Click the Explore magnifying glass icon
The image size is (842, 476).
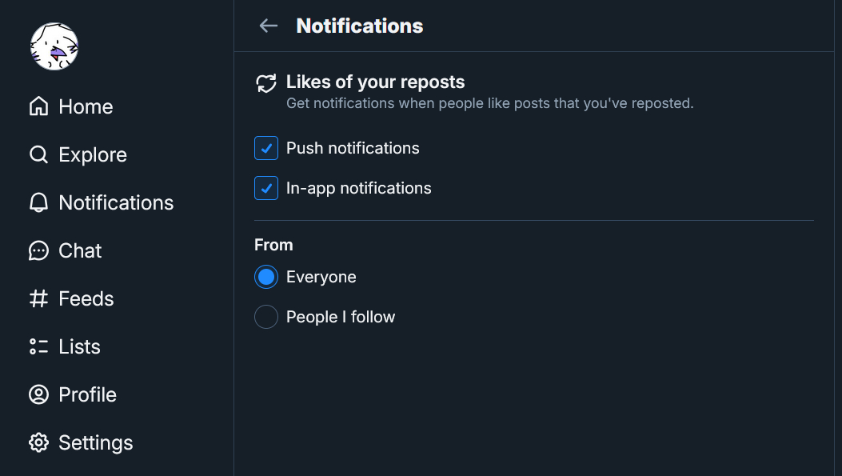point(38,154)
